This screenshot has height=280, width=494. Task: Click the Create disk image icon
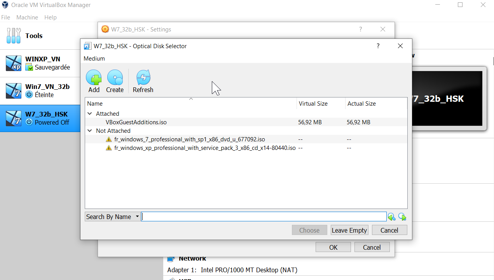click(115, 78)
